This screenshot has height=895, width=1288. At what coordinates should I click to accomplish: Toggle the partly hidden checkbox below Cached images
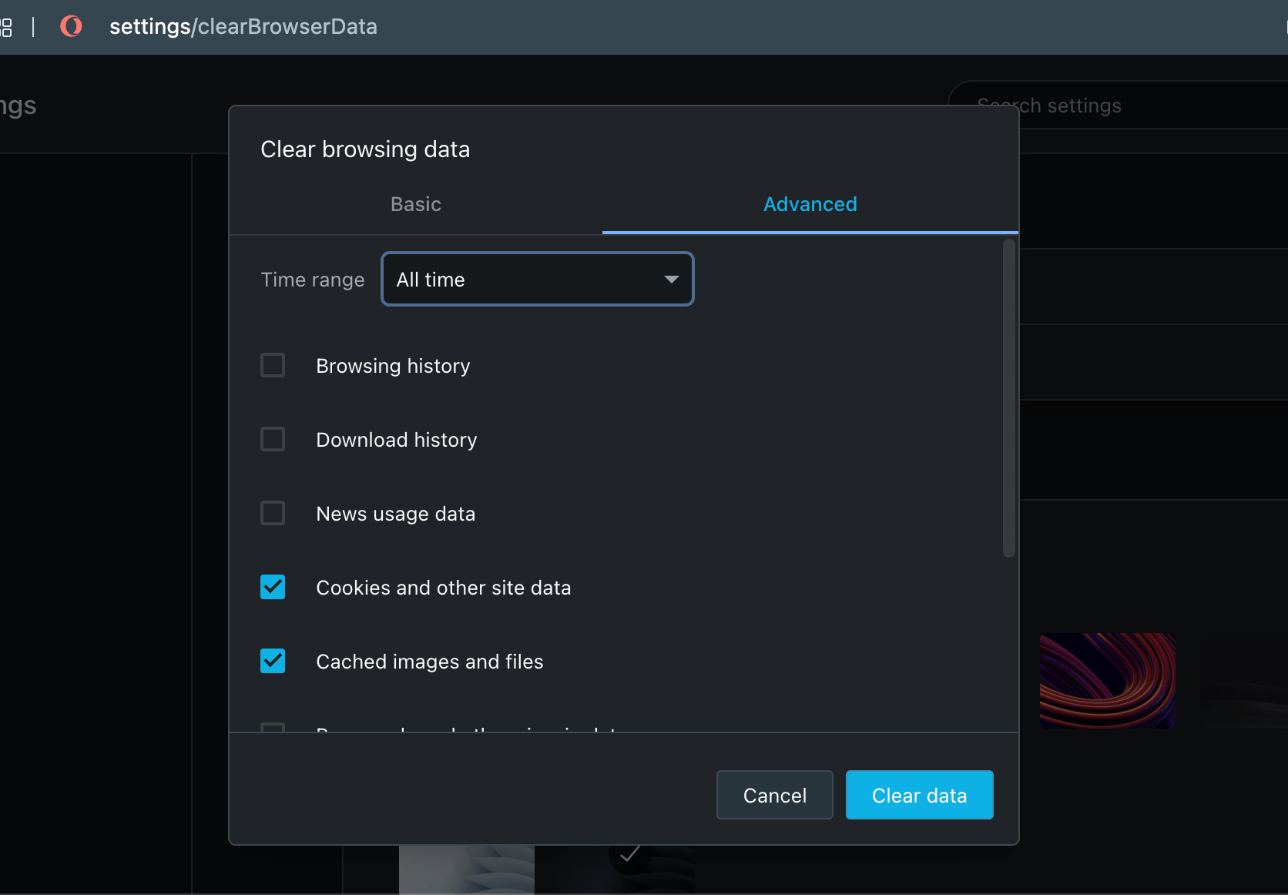(273, 727)
